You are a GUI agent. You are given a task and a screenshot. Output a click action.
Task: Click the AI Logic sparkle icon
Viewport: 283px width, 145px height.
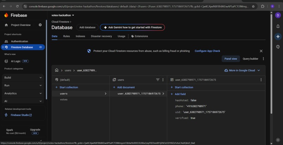point(6,61)
